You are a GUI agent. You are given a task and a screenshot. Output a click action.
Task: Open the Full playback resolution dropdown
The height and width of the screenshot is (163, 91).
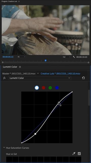(66, 57)
